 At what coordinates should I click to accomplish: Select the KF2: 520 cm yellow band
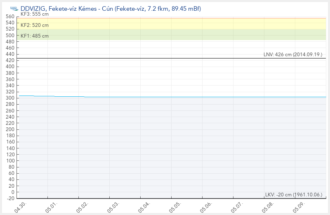[171, 24]
